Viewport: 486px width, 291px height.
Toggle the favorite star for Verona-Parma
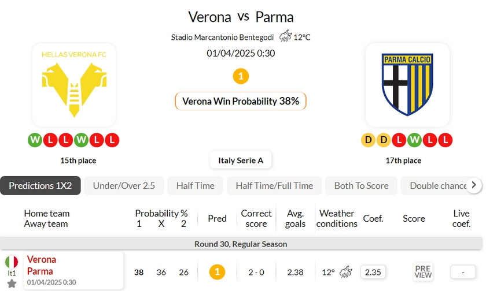[12, 283]
